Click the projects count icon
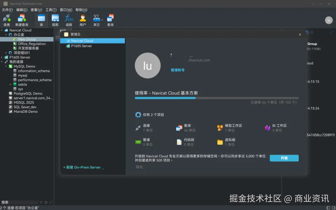336x210 pixels. pos(138,115)
